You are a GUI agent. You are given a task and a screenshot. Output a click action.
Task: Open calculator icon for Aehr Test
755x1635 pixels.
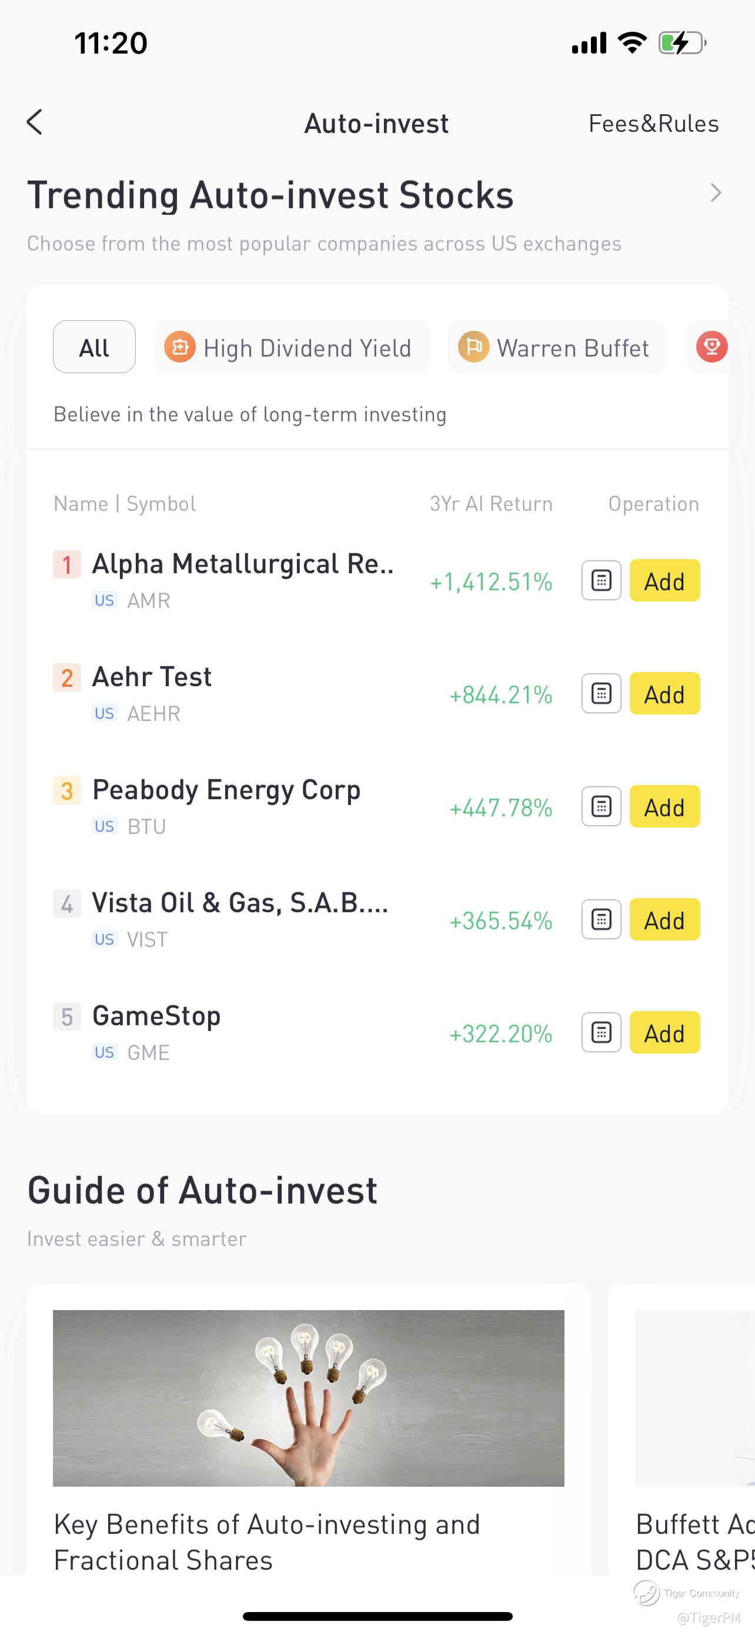point(601,693)
